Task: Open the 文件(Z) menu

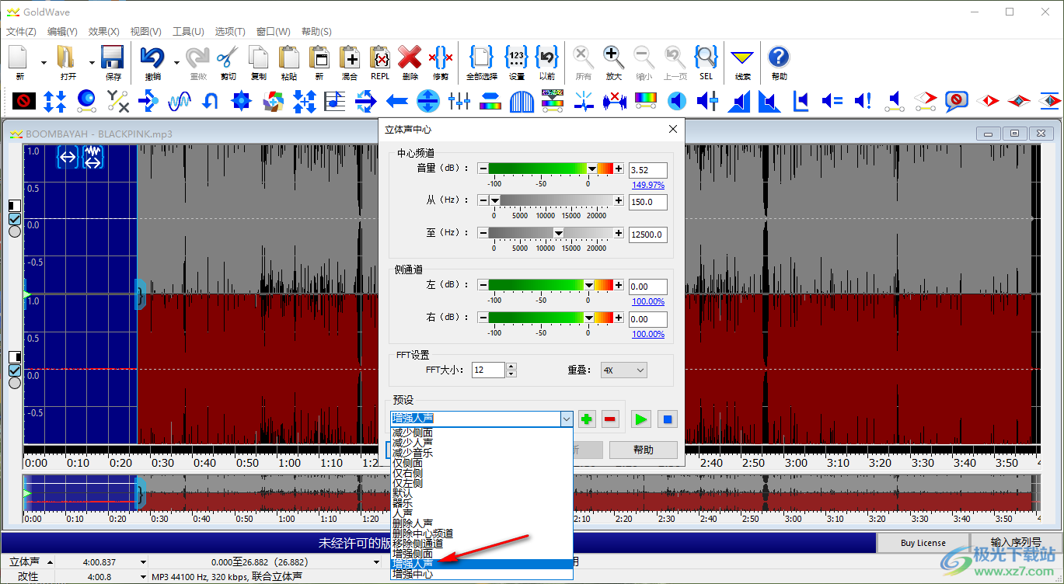Action: click(21, 32)
